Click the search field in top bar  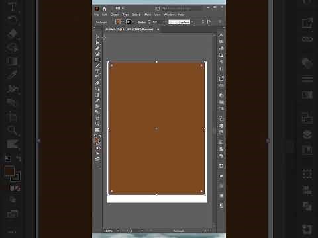[182, 9]
